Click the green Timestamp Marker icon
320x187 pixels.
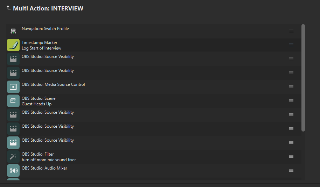coord(13,45)
